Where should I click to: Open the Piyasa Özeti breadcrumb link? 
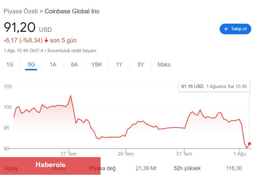coord(21,11)
